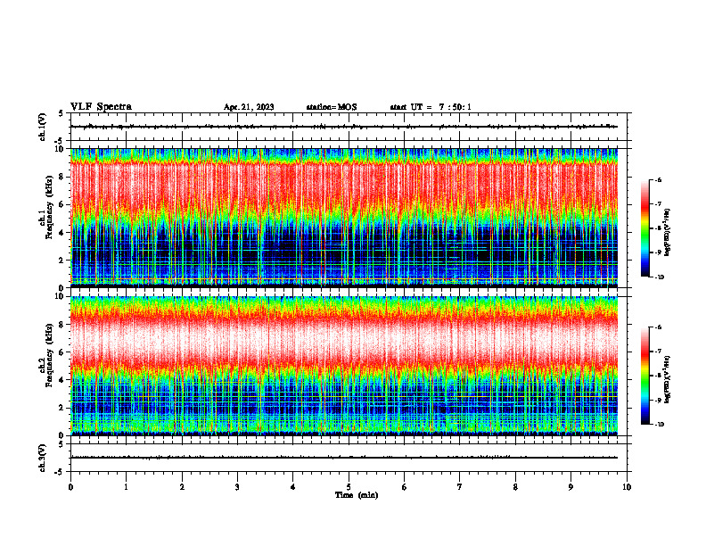Click the time axis tick label "2"
The width and height of the screenshot is (706, 546).
[182, 487]
